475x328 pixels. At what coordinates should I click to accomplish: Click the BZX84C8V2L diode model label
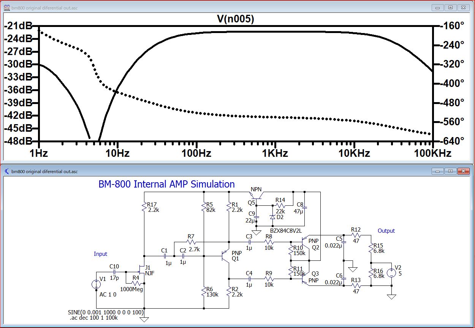(x=286, y=231)
